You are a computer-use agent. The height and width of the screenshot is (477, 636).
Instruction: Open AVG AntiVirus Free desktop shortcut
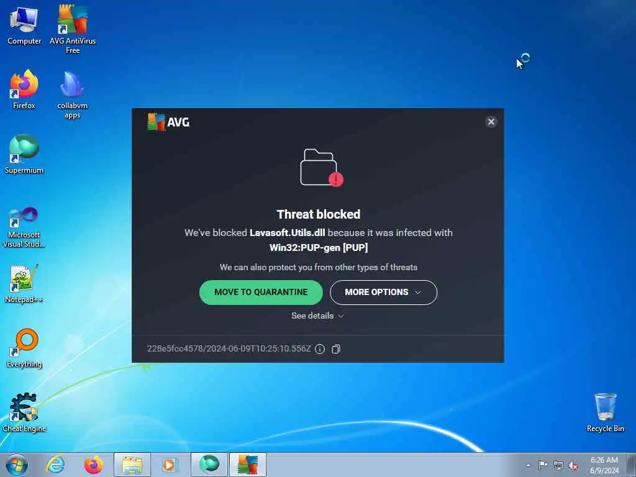(x=73, y=29)
